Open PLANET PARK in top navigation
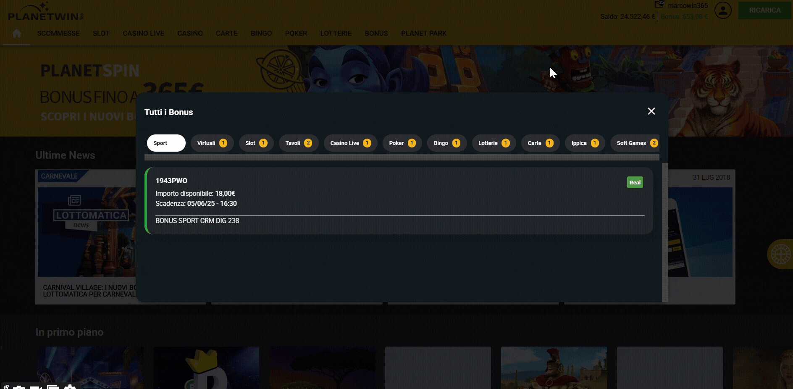Screen dimensions: 793x389 [x=424, y=33]
